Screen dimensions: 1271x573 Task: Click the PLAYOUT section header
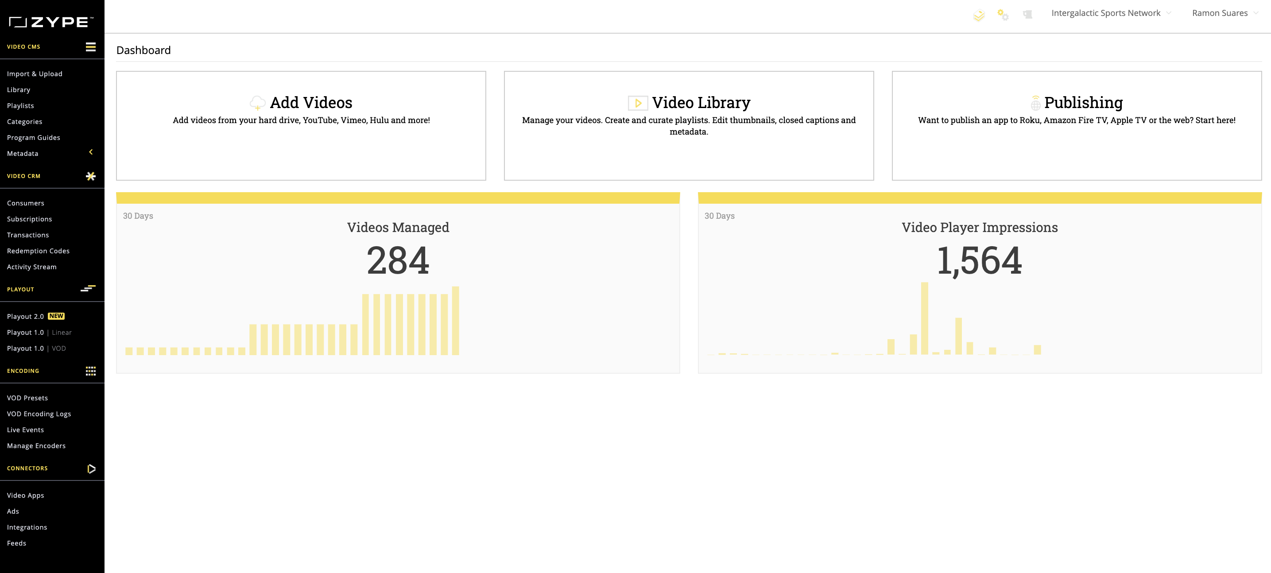click(21, 289)
